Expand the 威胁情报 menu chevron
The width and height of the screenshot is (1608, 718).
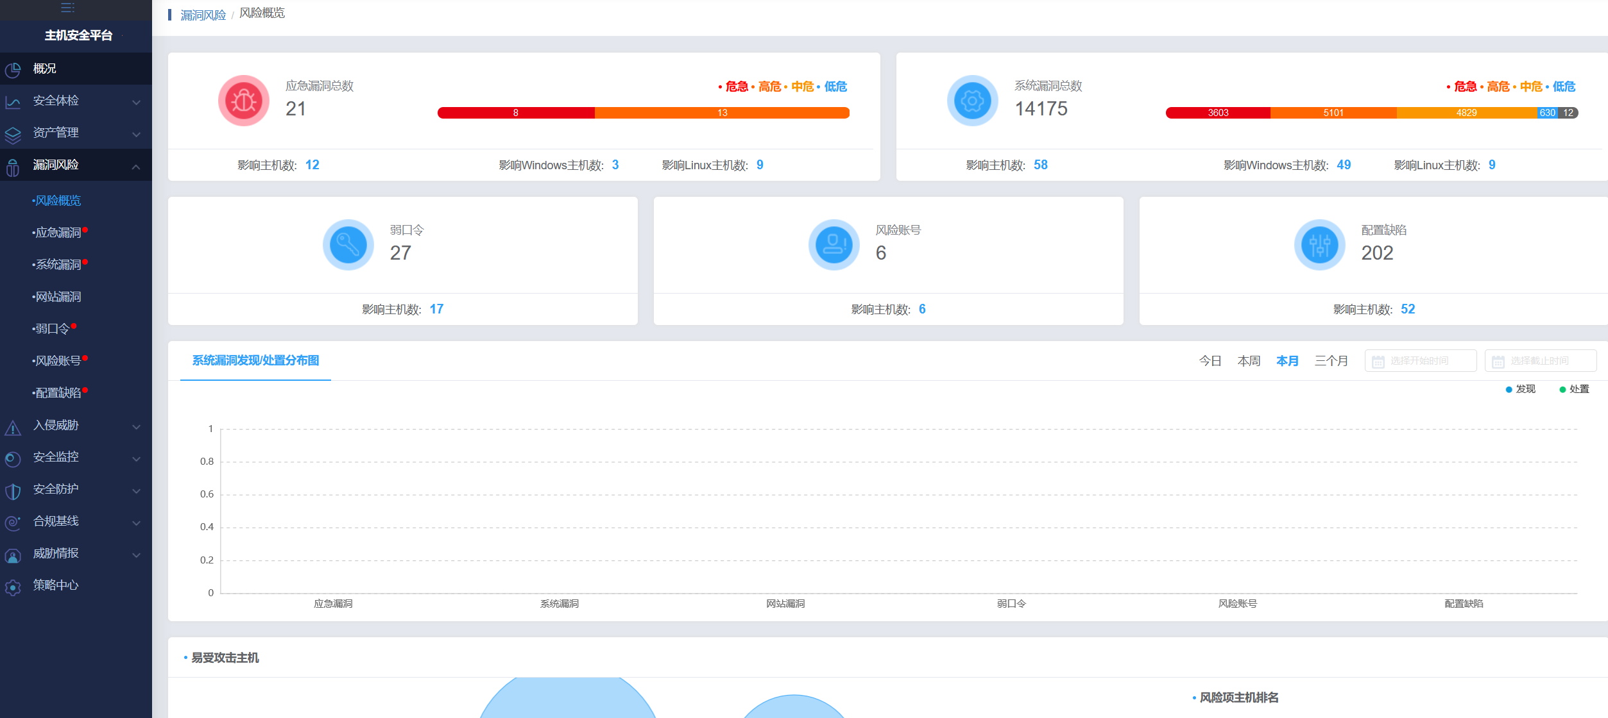click(x=136, y=555)
